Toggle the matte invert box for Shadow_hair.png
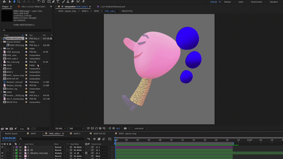 pyautogui.click(x=86, y=153)
